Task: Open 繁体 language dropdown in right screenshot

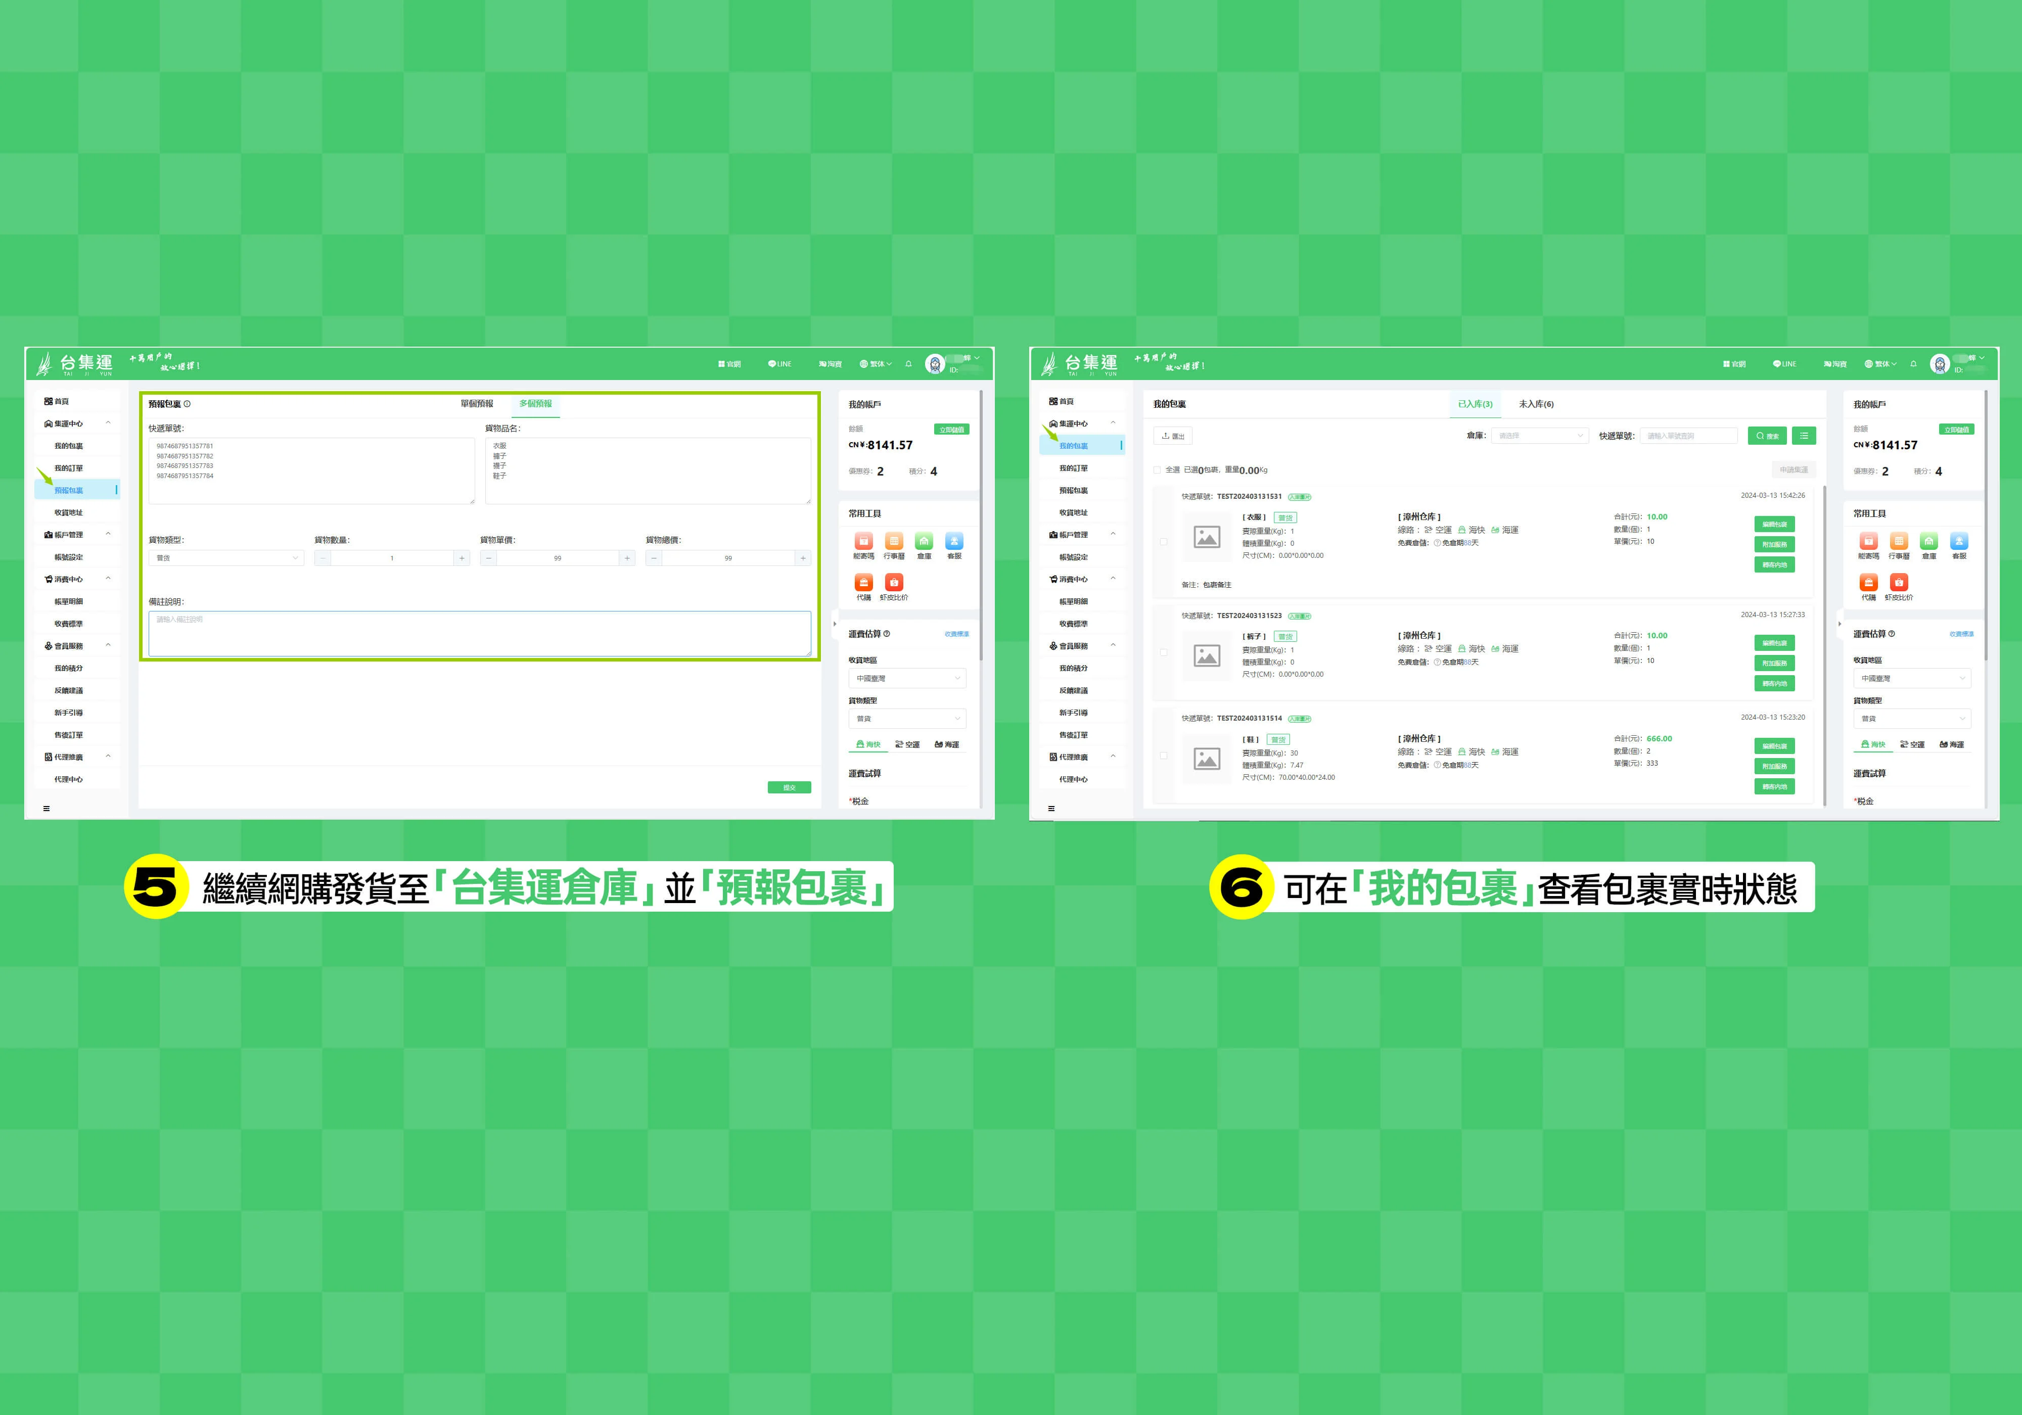Action: (1881, 364)
